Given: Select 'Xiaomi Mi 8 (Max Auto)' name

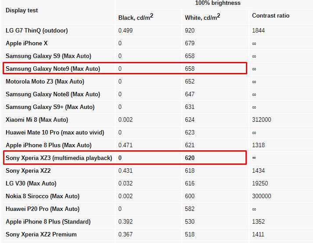Looking at the screenshot, I should (x=37, y=120).
